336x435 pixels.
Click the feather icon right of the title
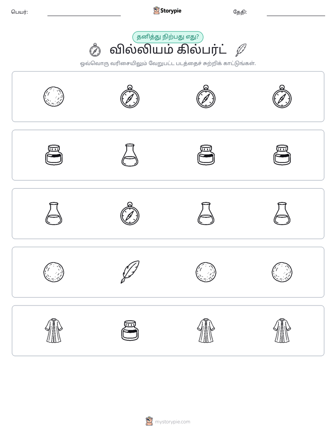click(240, 50)
